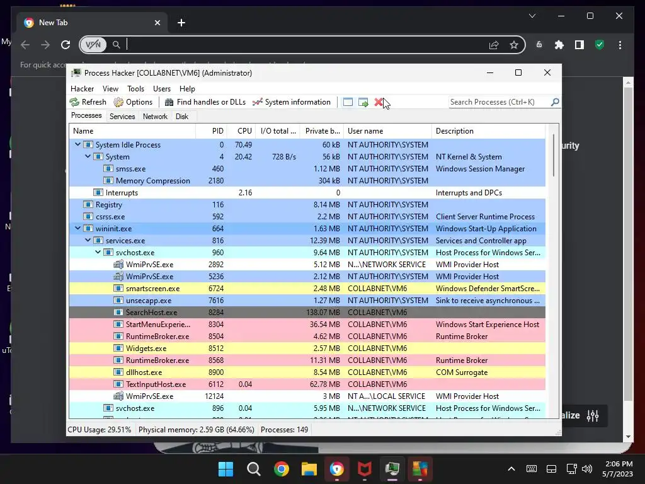Open File Explorer from the taskbar
This screenshot has height=484, width=645.
coord(309,469)
